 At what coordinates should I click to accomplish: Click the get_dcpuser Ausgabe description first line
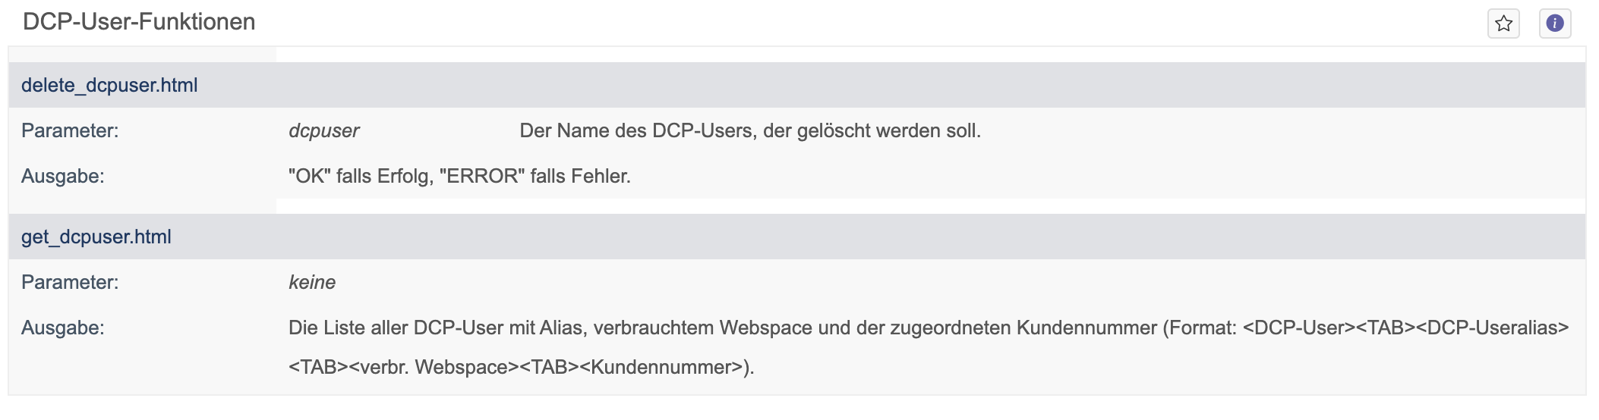[x=929, y=328]
